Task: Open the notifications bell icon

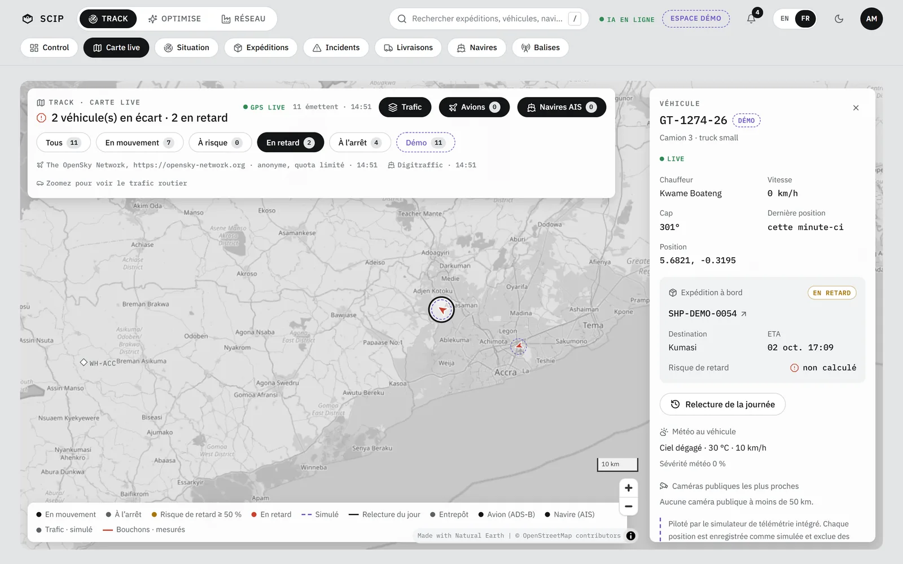Action: click(751, 19)
